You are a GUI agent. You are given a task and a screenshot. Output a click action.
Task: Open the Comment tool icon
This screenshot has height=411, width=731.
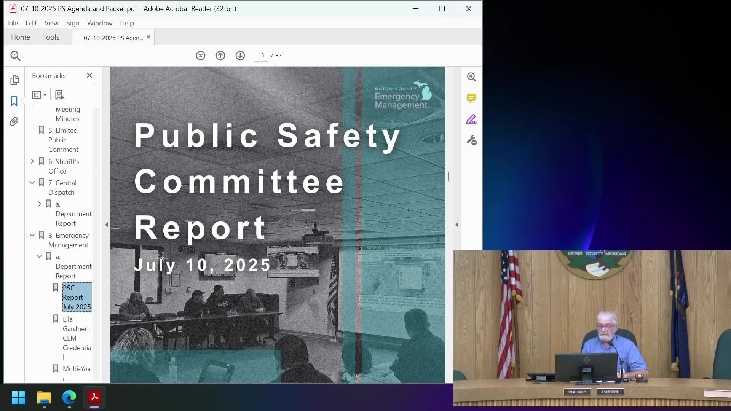click(471, 98)
